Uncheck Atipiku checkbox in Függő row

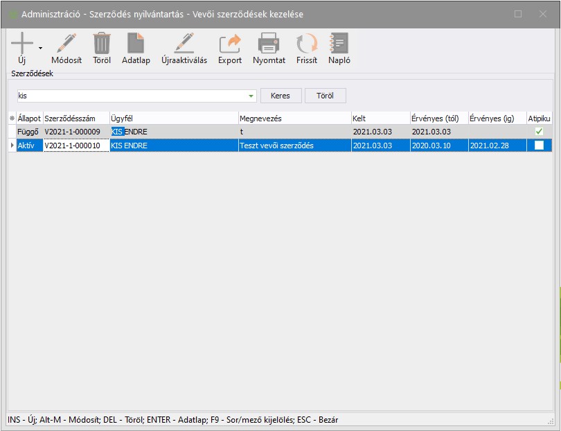(539, 132)
